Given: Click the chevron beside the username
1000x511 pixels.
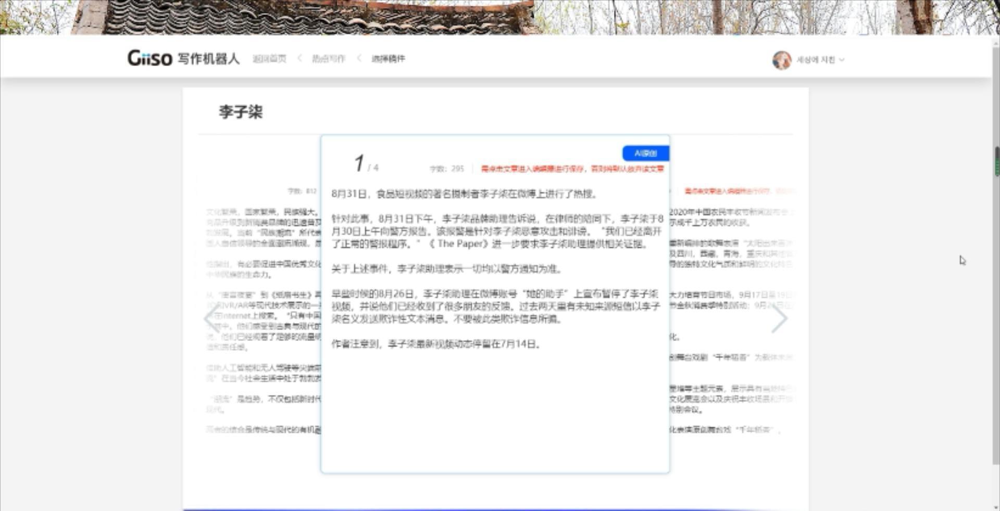Looking at the screenshot, I should pyautogui.click(x=842, y=60).
